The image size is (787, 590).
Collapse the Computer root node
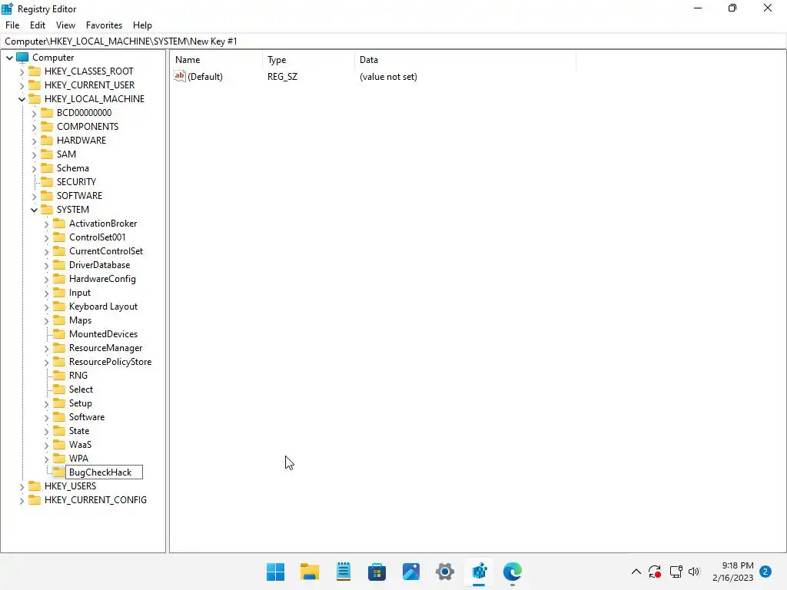(x=9, y=58)
